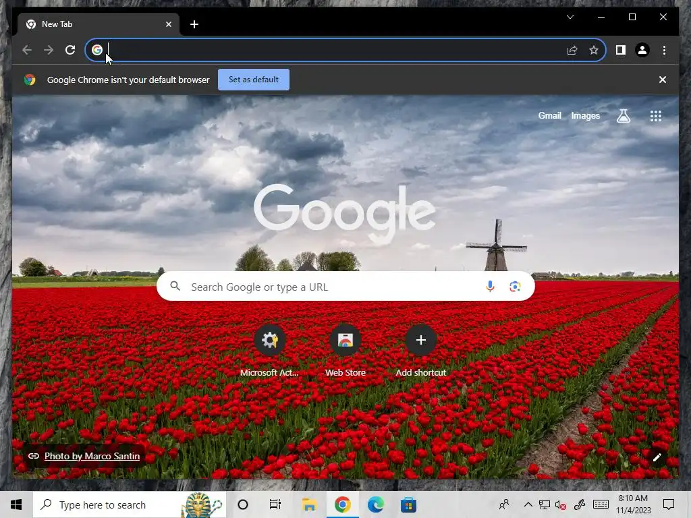Click Set as default button
This screenshot has height=518, width=691.
pos(254,80)
